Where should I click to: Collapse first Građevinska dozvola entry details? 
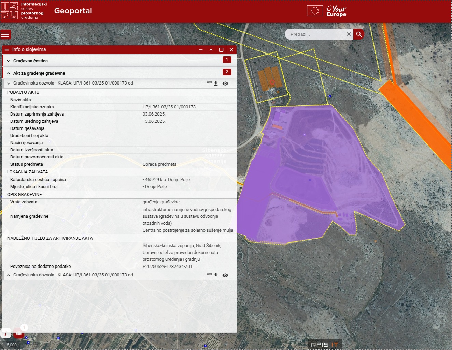click(x=9, y=83)
